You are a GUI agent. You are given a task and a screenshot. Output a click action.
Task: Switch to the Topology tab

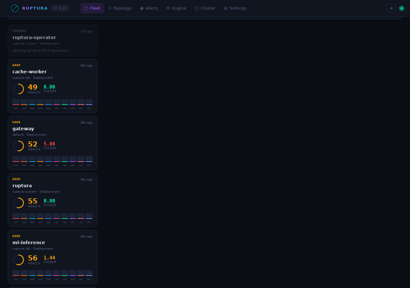120,8
